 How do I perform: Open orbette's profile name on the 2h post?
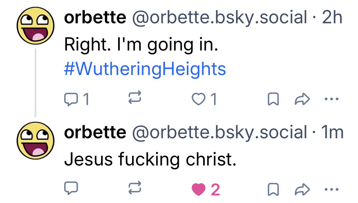click(x=95, y=18)
